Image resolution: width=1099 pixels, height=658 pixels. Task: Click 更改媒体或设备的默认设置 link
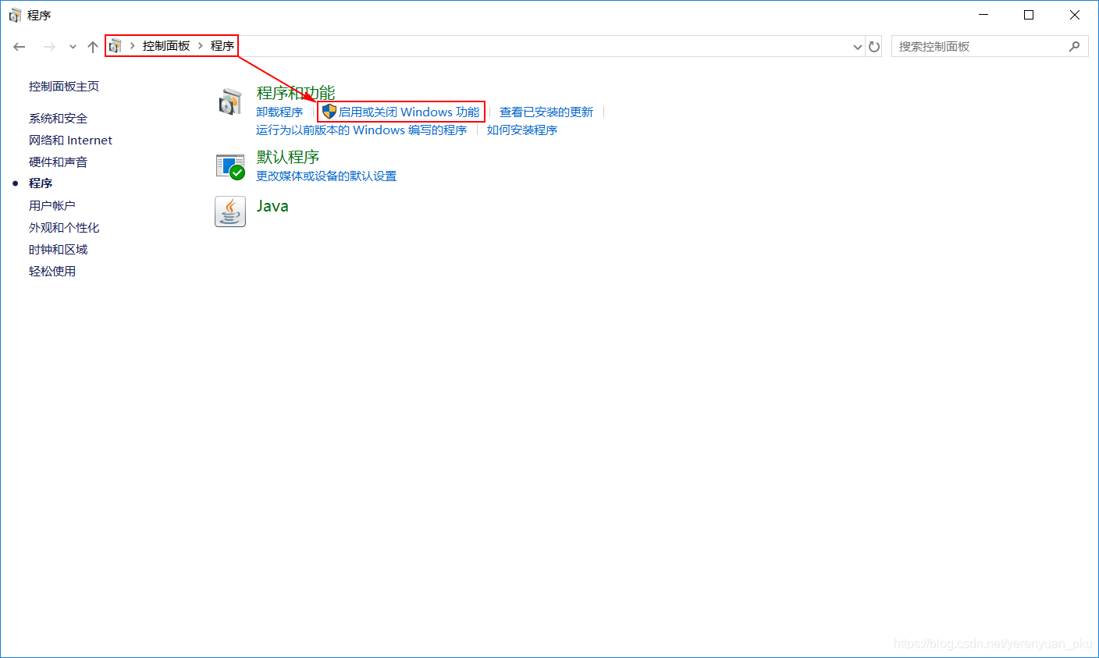pos(326,176)
